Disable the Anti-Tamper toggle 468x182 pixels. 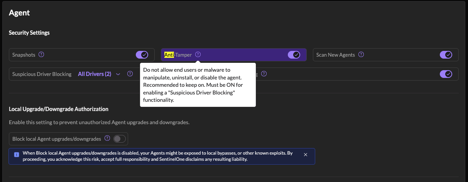(x=294, y=55)
